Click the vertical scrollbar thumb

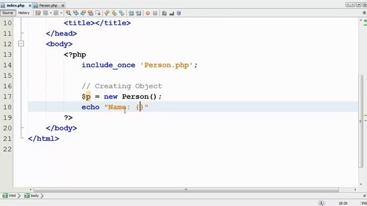361,121
